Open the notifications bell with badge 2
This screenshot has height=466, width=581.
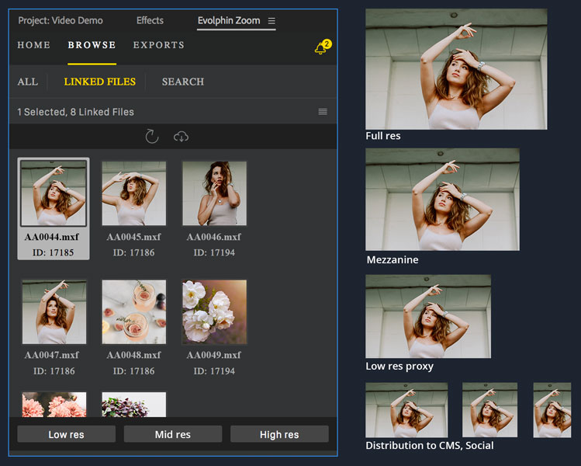coord(323,47)
